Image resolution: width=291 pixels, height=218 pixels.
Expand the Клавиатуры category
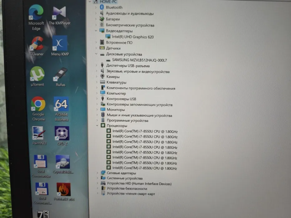[96, 82]
